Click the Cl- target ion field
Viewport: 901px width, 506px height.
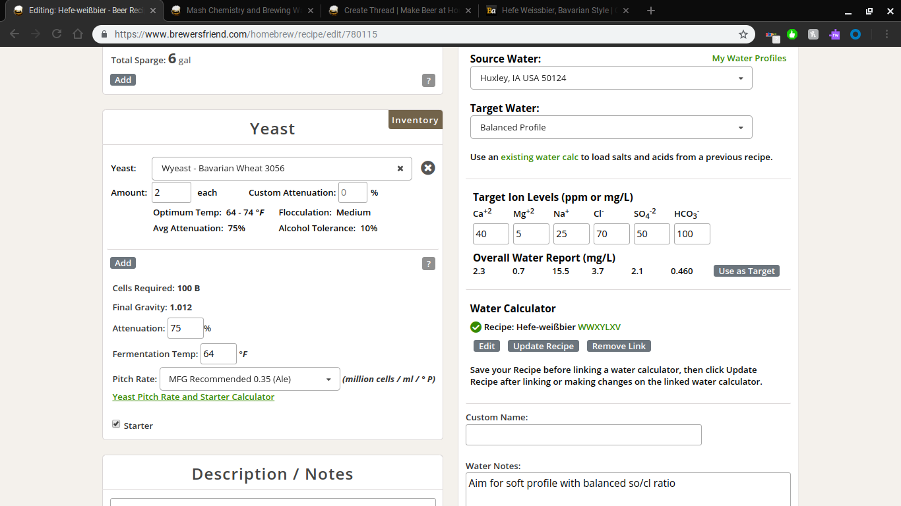(611, 234)
